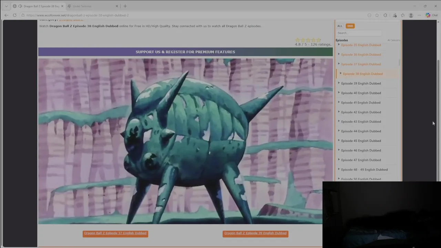Open the browser profile avatar
441x248 pixels.
(x=411, y=15)
